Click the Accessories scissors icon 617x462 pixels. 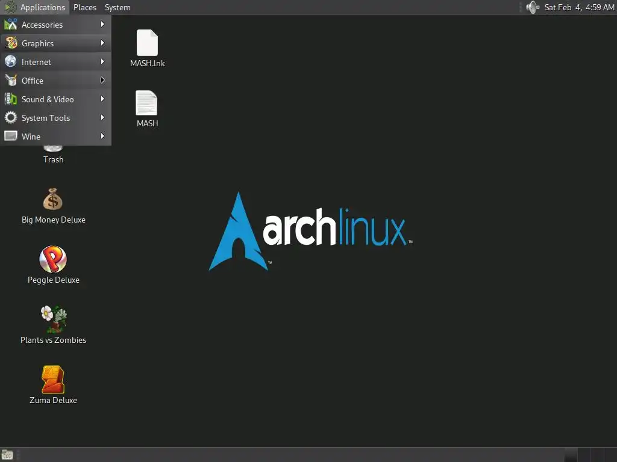click(11, 24)
